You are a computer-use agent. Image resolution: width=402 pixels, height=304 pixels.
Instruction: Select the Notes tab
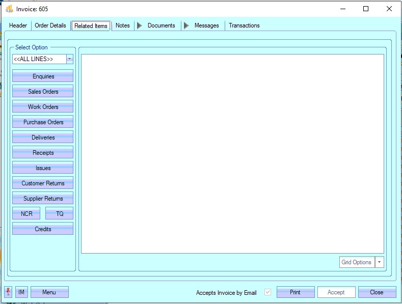click(122, 25)
